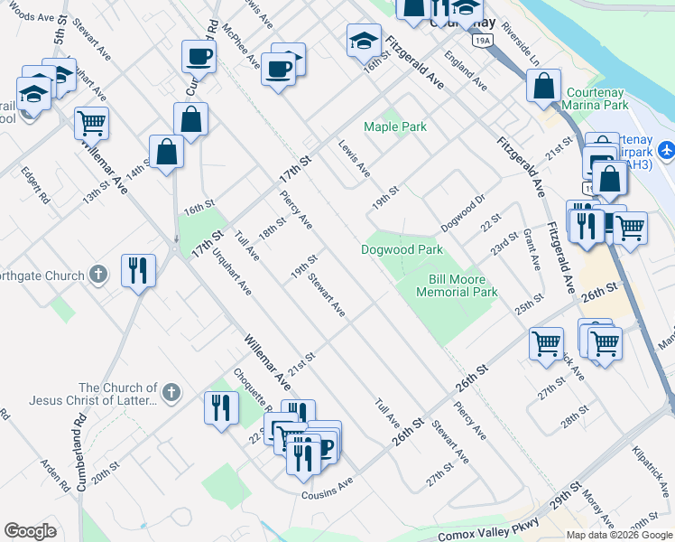Viewport: 675px width, 542px height.
Task: Click the front graduation cap marker at left edge
Action: click(x=33, y=95)
